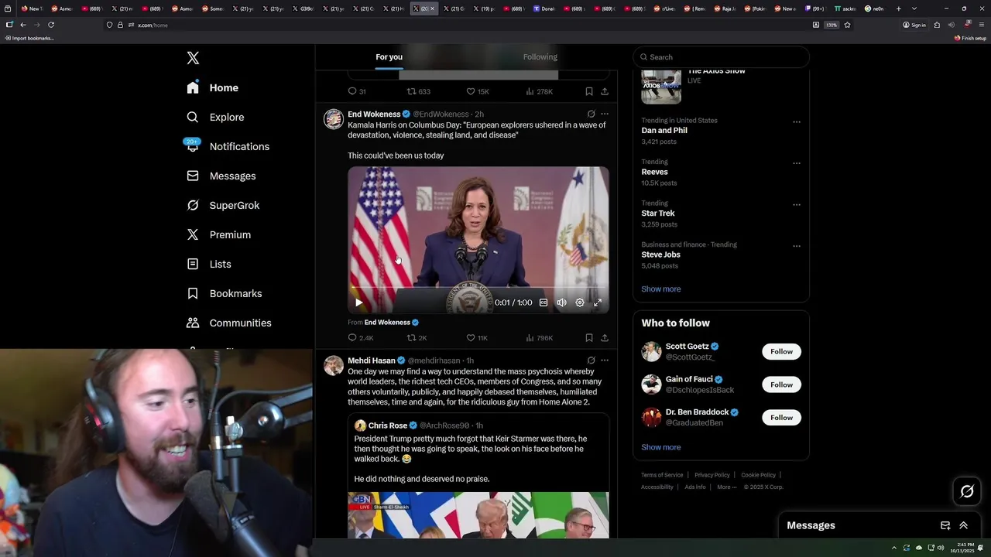Compose new message in Messages drawer
The width and height of the screenshot is (991, 557).
tap(945, 525)
